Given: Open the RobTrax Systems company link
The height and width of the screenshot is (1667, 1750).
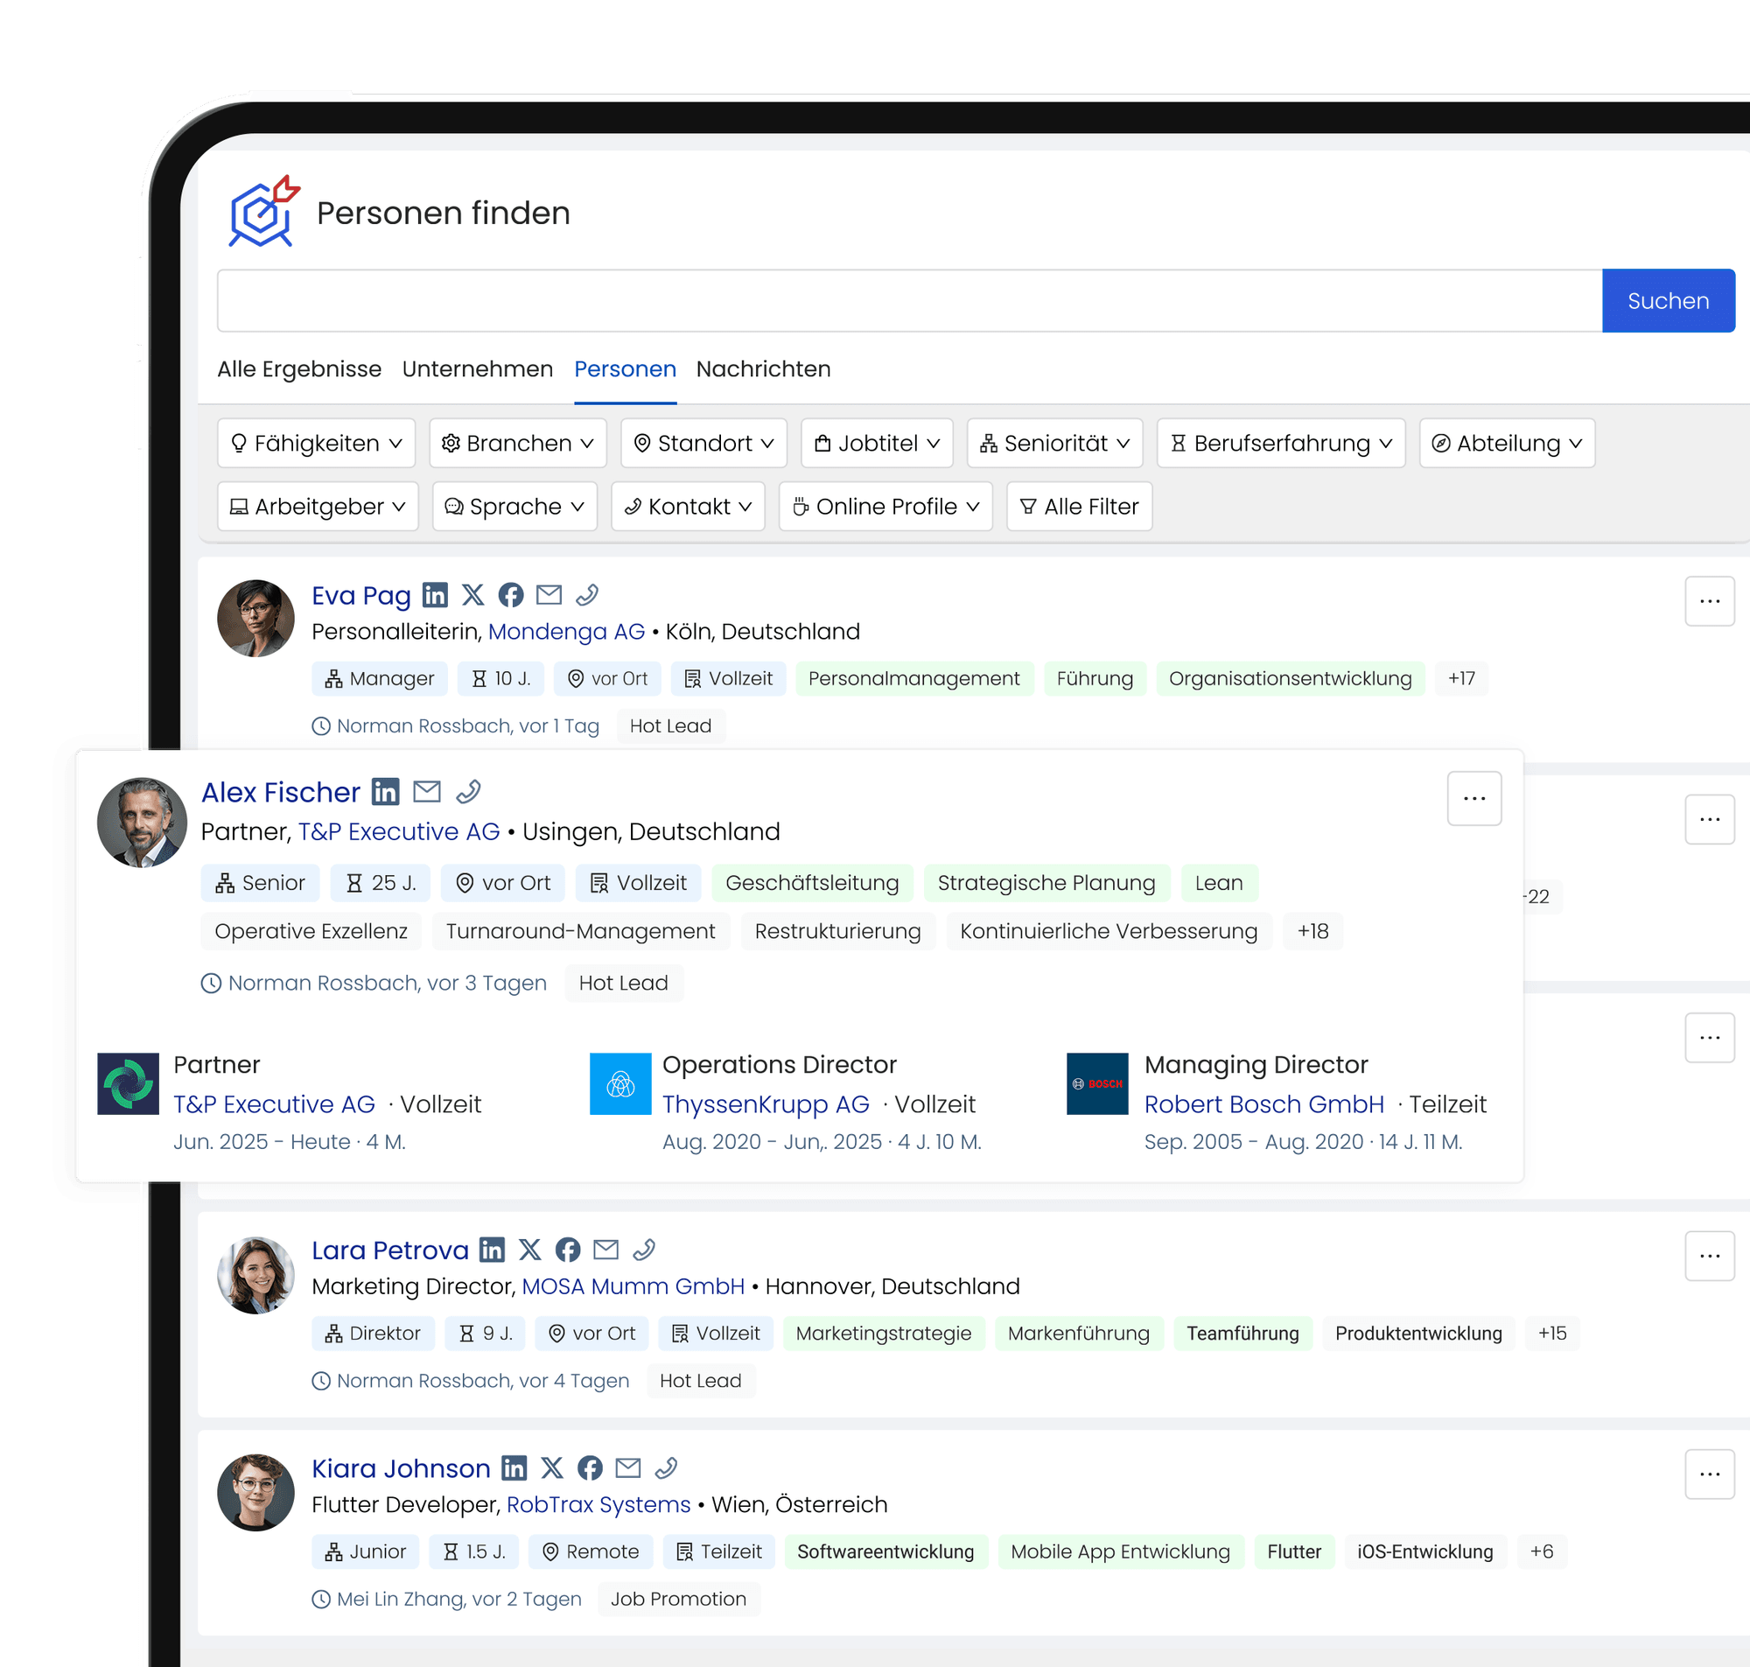Looking at the screenshot, I should click(598, 1504).
